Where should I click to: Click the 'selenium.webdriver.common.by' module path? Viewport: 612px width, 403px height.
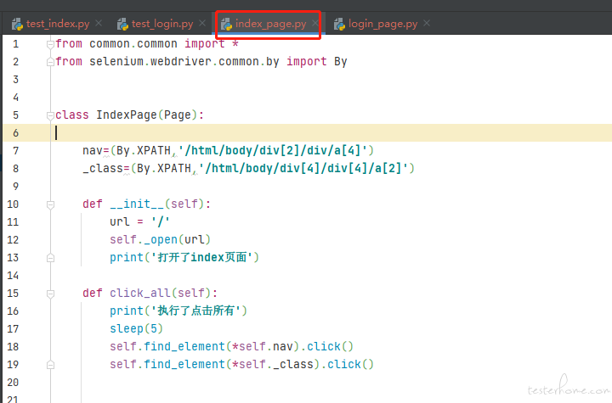pos(184,62)
